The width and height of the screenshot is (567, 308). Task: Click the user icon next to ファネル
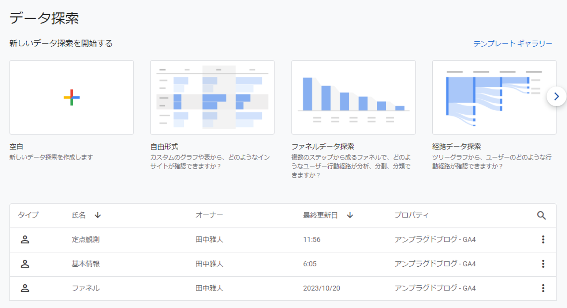[25, 288]
